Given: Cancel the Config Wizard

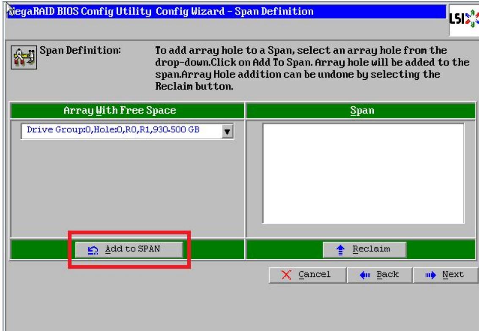Looking at the screenshot, I should (307, 275).
